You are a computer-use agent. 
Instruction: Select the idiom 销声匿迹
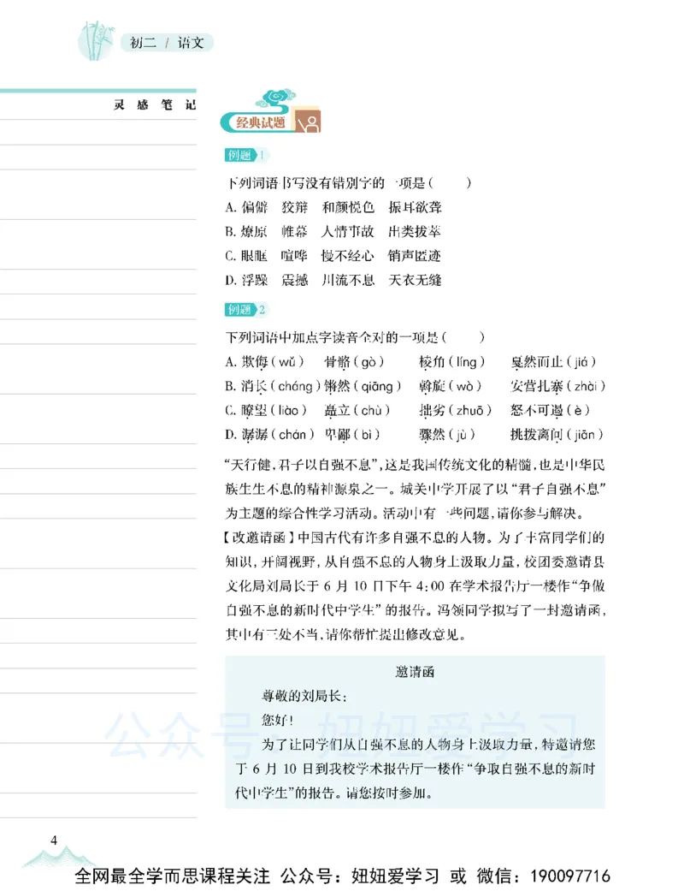click(x=415, y=256)
